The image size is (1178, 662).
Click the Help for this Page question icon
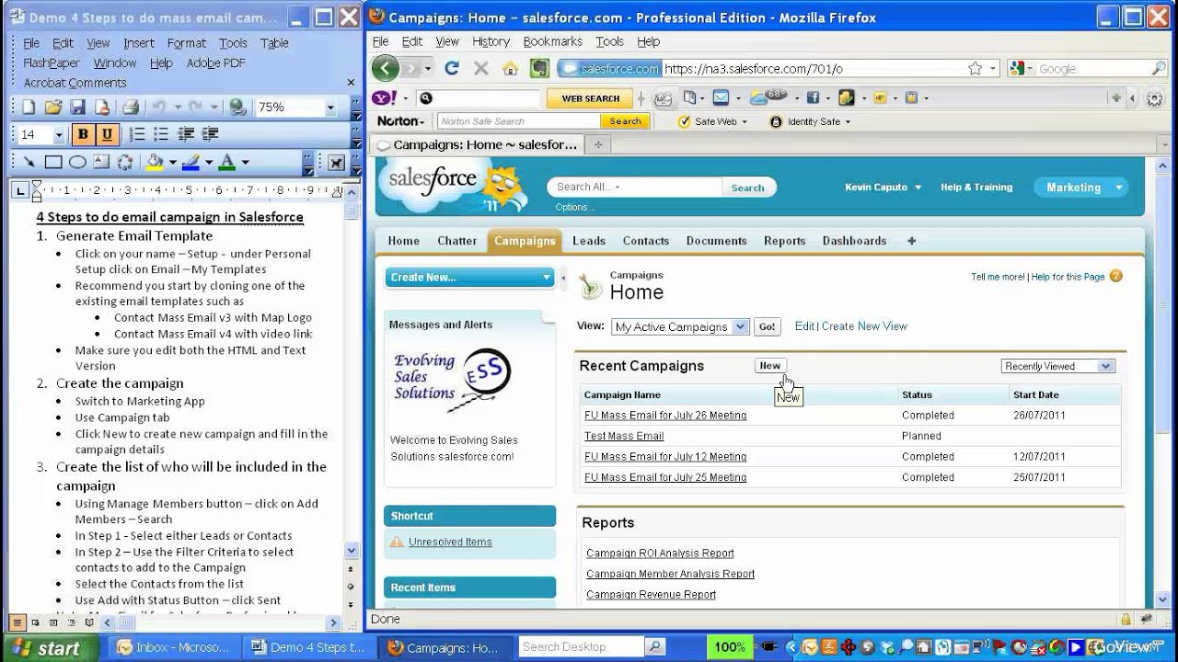tap(1116, 276)
